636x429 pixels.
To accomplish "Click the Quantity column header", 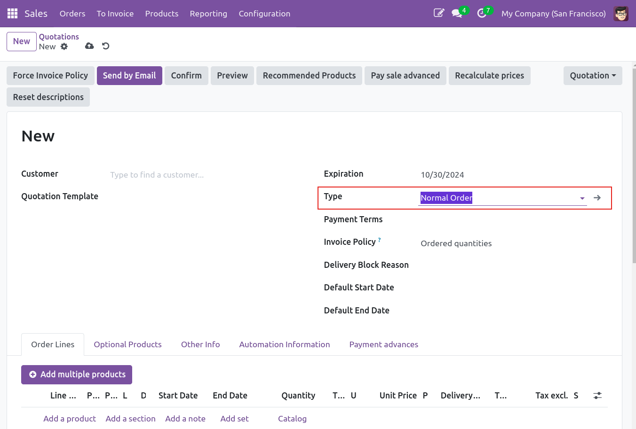I will pyautogui.click(x=298, y=396).
